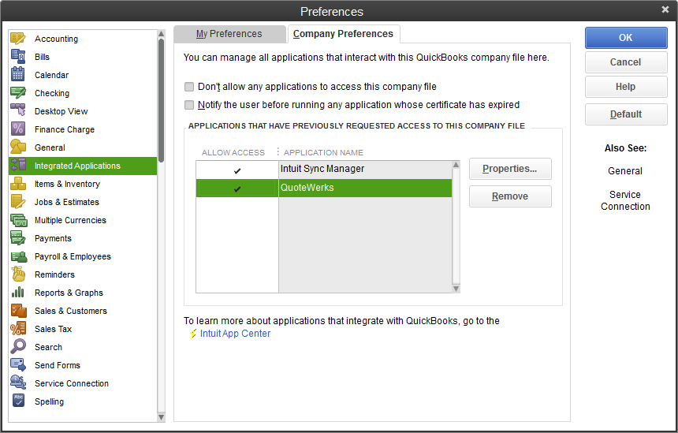The image size is (678, 433).
Task: Select the Calendar icon in the sidebar
Action: point(18,75)
